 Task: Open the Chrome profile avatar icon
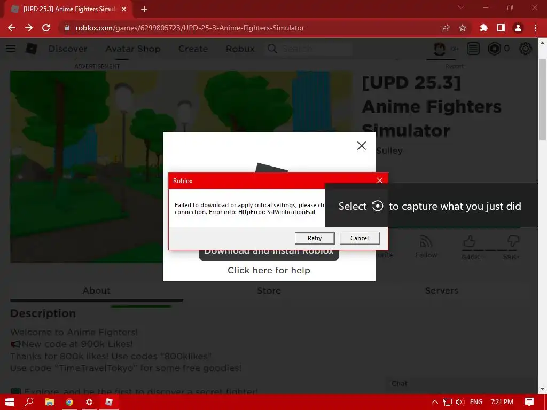click(518, 28)
